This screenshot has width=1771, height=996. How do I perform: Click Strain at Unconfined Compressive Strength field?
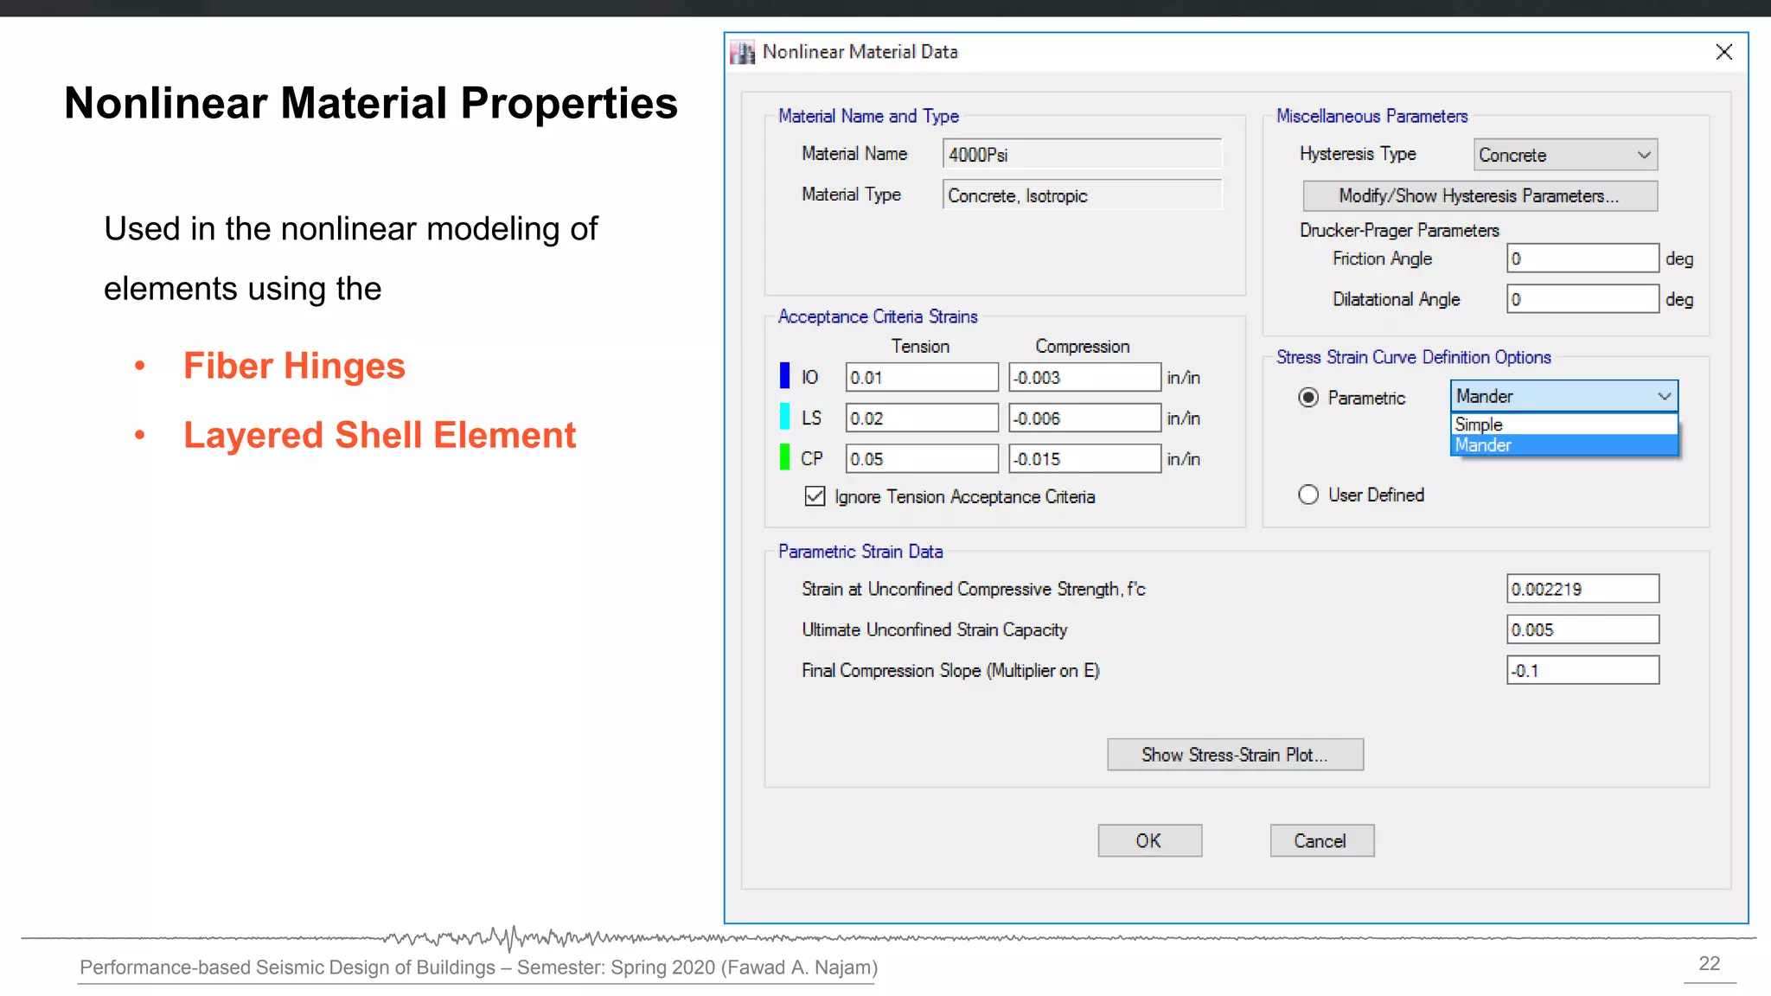coord(1582,589)
